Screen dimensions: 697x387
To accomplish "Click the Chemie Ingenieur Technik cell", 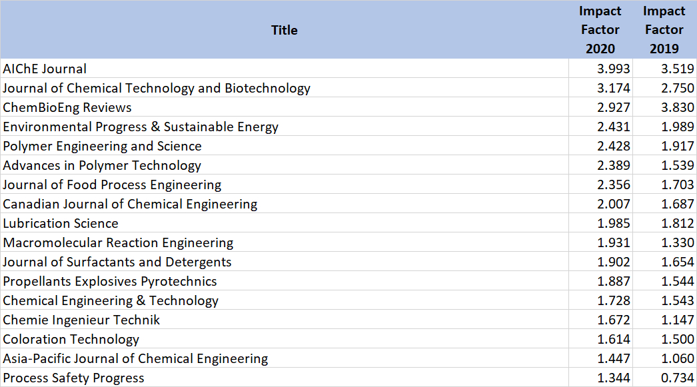I will point(81,320).
